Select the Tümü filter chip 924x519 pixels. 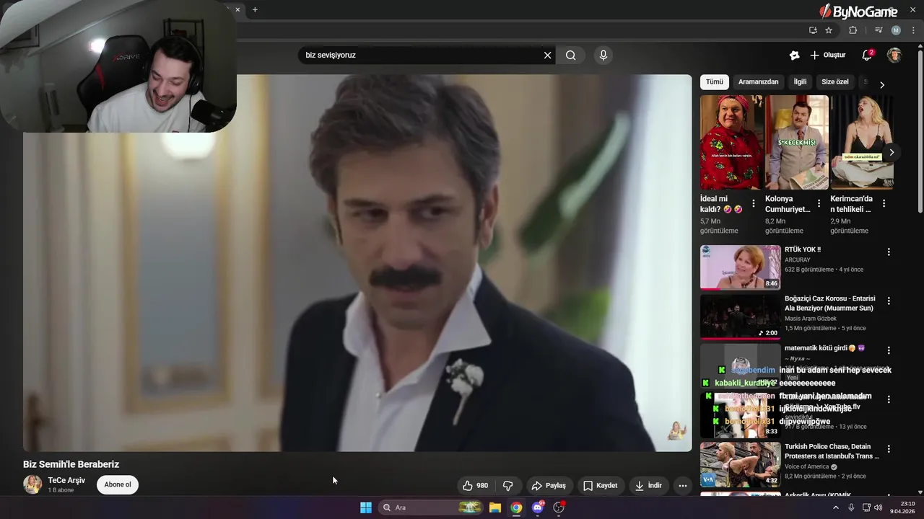click(x=714, y=82)
